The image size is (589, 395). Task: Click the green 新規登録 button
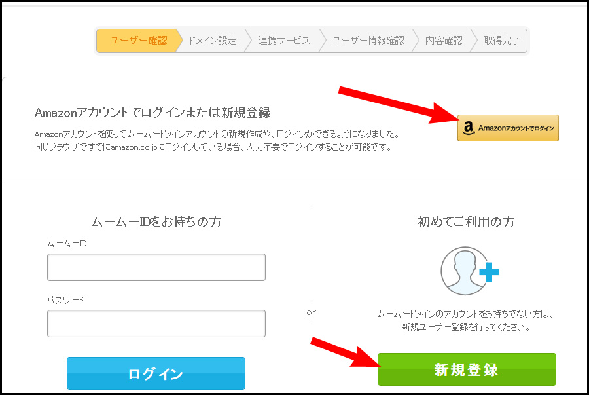coord(467,369)
